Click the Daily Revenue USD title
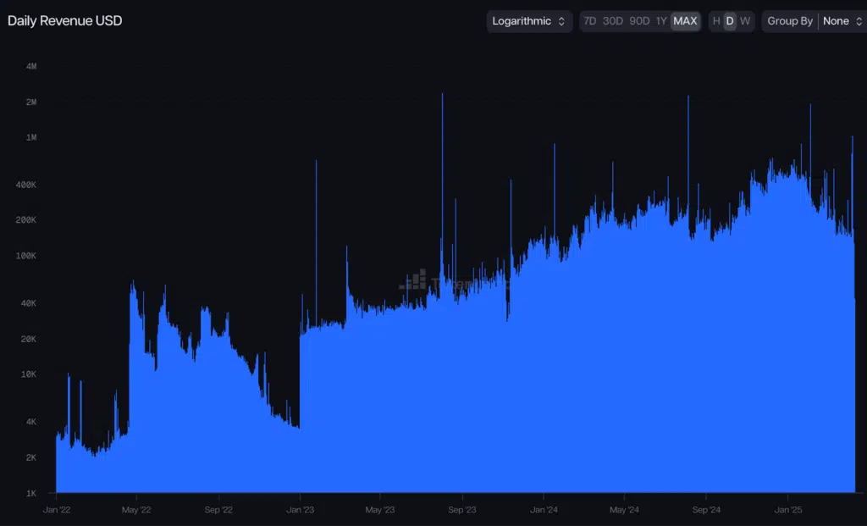This screenshot has height=526, width=867. 65,20
